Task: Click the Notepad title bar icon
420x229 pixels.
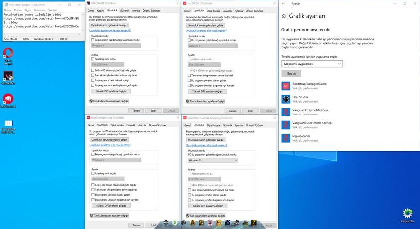Action: pyautogui.click(x=6, y=5)
